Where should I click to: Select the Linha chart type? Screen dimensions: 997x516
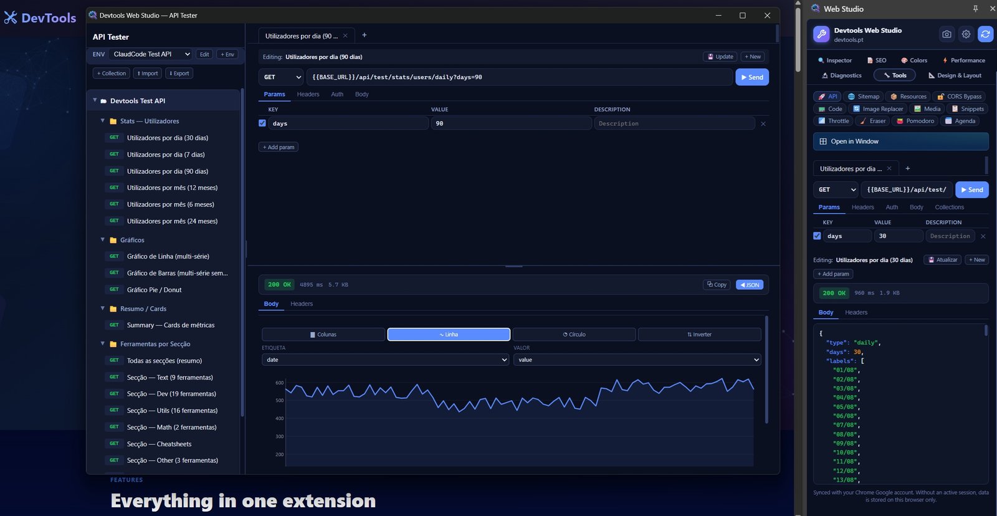[x=449, y=335]
